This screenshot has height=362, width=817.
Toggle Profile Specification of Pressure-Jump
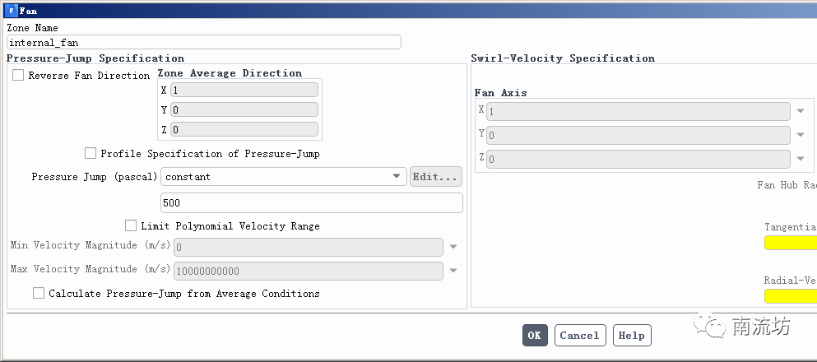(91, 154)
